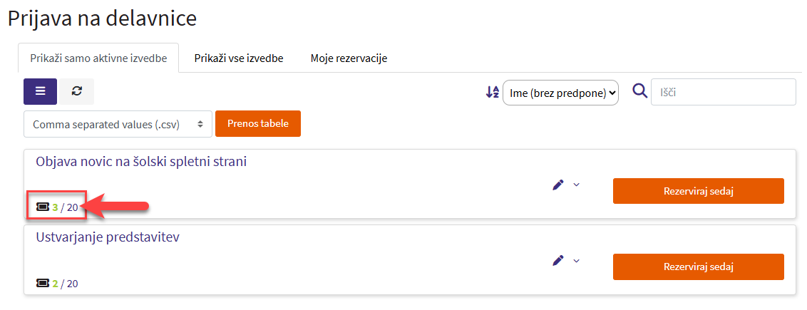Click Rezerviraj sedaj for Objava novic
This screenshot has height=310, width=807.
pyautogui.click(x=698, y=191)
